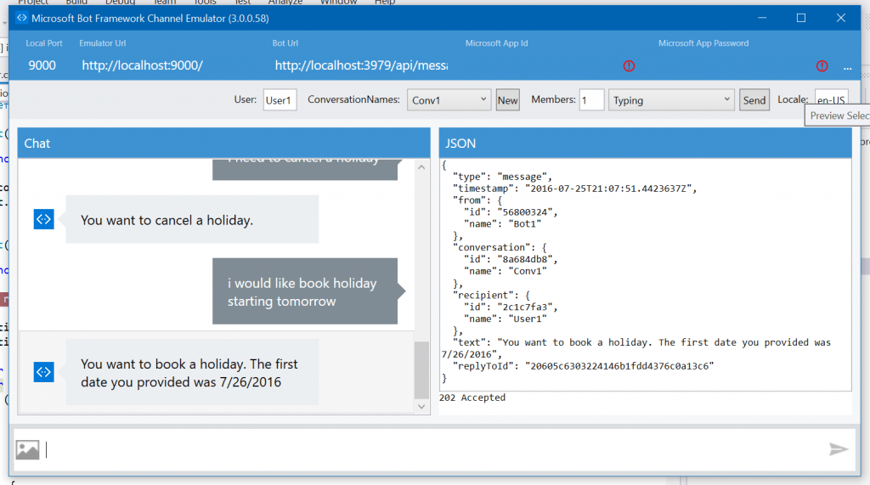The image size is (870, 485).
Task: Click the JSON "name": "Bot1" line
Action: pyautogui.click(x=502, y=224)
